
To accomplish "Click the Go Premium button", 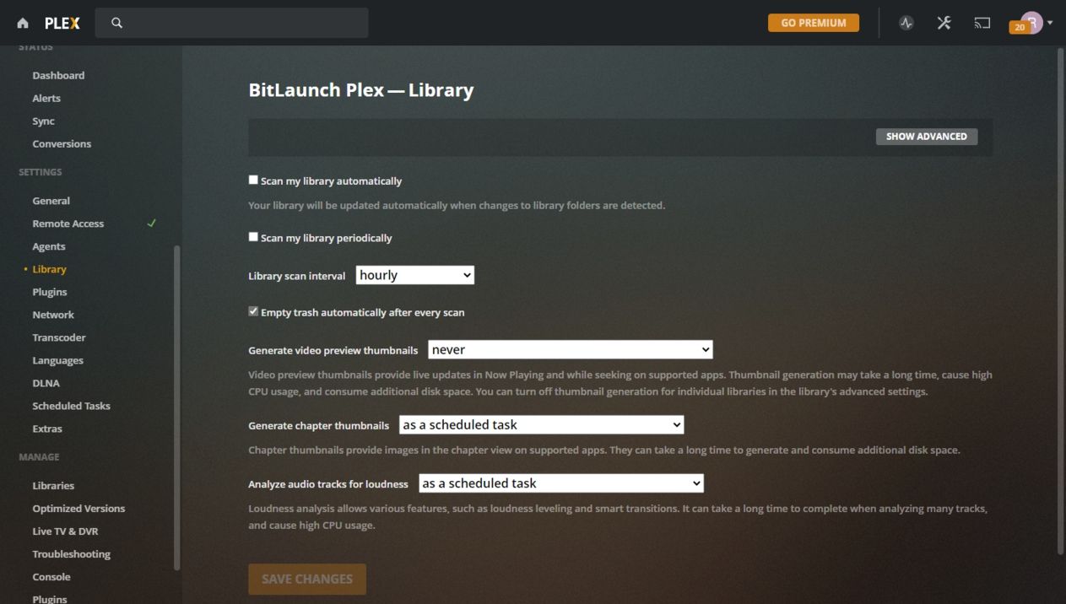I will 814,23.
